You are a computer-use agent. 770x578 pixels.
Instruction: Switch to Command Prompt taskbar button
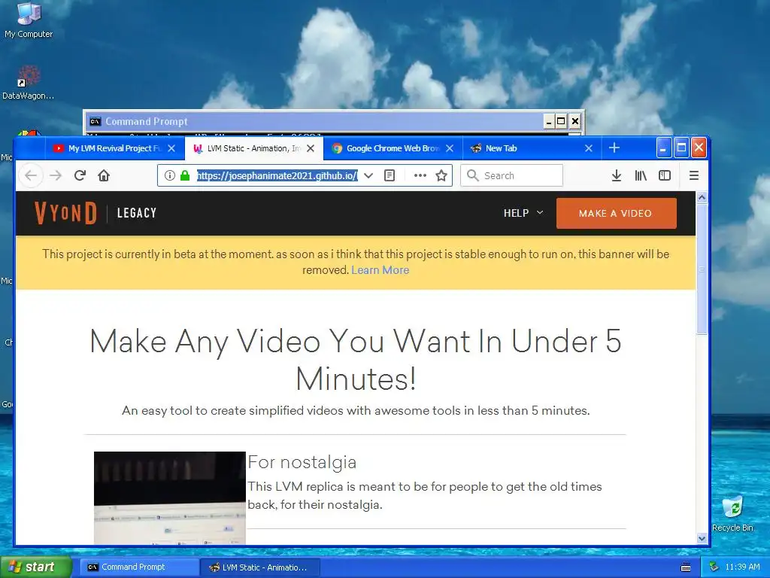coord(139,567)
